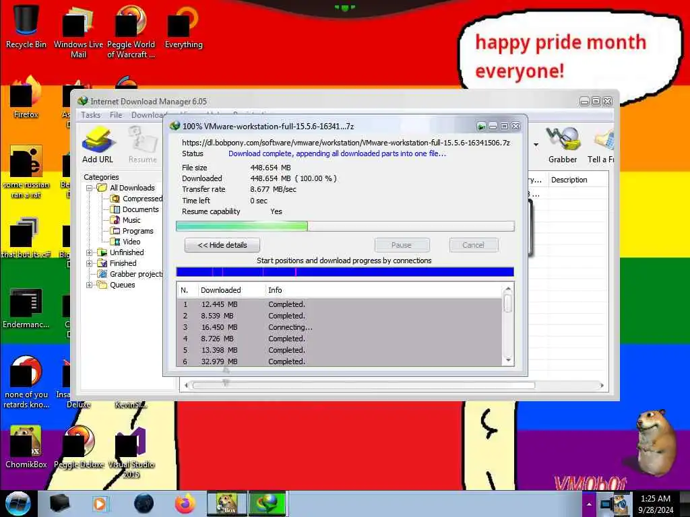Select connection row with 12.445 MB
Image resolution: width=690 pixels, height=517 pixels.
pos(340,304)
